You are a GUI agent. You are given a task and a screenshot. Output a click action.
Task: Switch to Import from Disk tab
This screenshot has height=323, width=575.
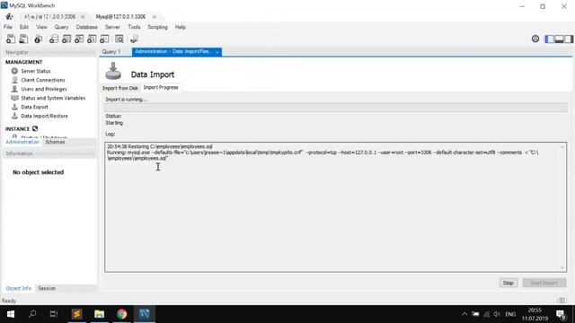(120, 88)
